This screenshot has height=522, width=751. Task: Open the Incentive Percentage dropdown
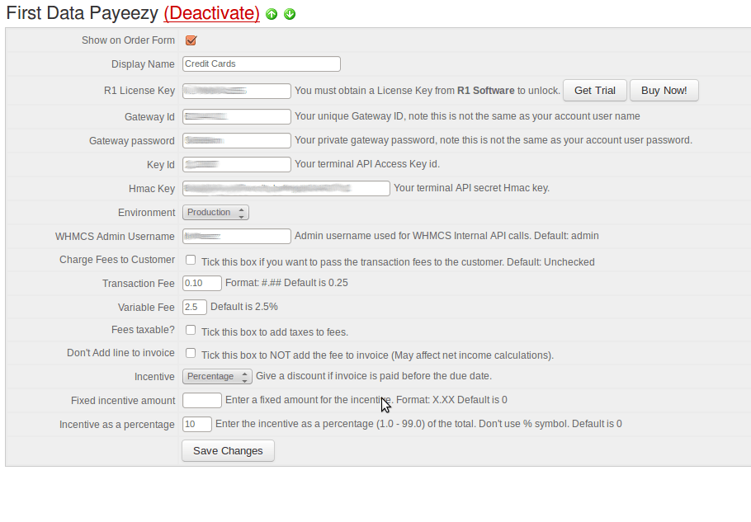click(217, 376)
